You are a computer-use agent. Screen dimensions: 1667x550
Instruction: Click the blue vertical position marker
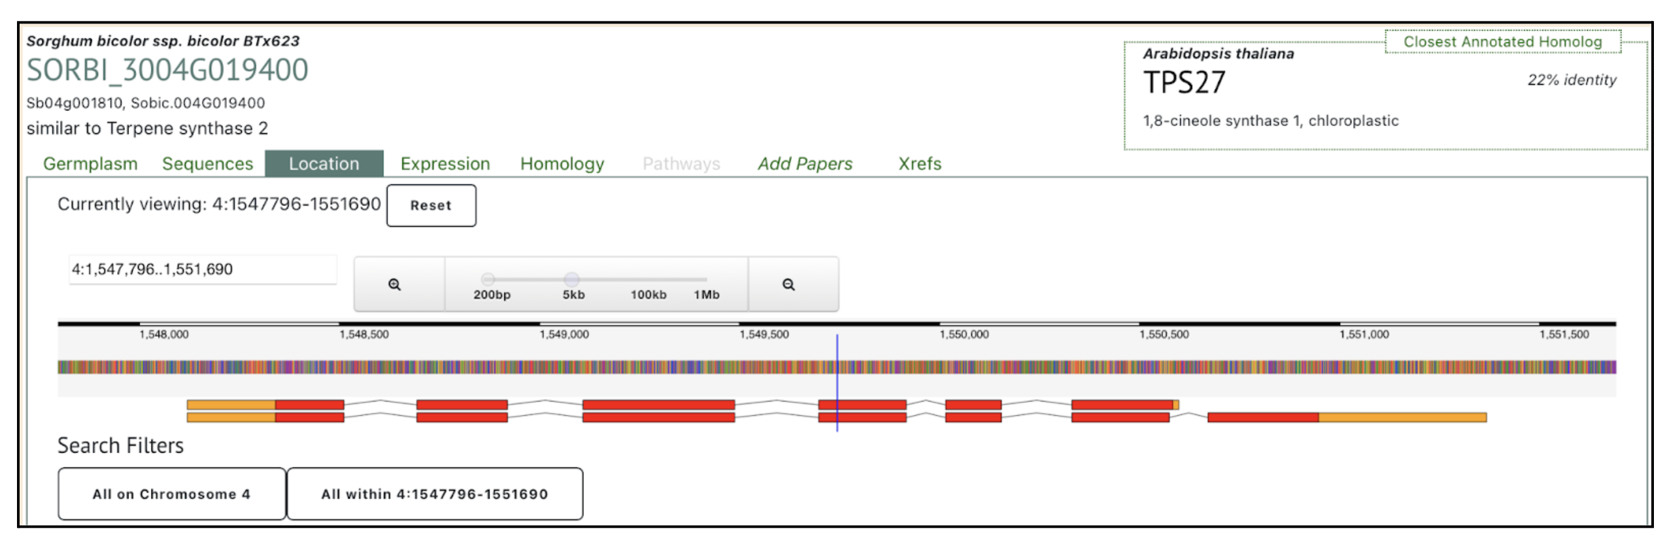837,382
